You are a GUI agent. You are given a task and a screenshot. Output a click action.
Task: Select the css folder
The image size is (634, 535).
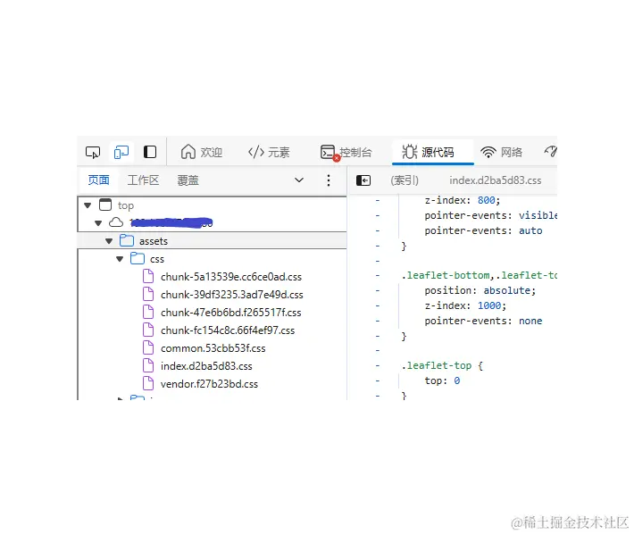tap(157, 259)
